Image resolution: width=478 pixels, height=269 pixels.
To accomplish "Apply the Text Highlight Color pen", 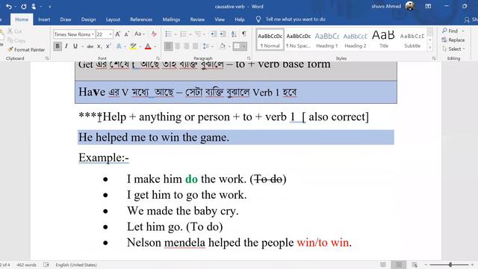I will tap(133, 46).
